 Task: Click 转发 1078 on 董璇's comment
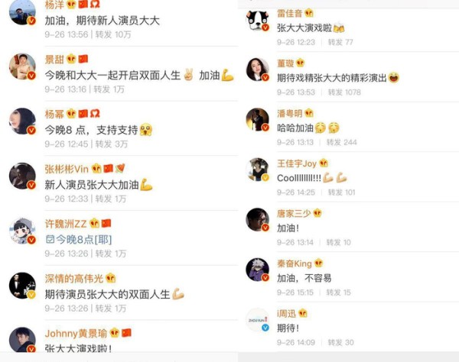coord(344,92)
